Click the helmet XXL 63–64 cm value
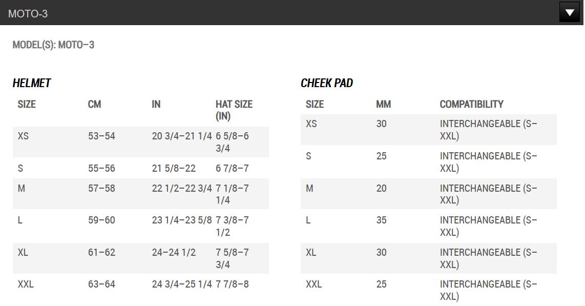Screen dimensions: 585x306 [101, 284]
